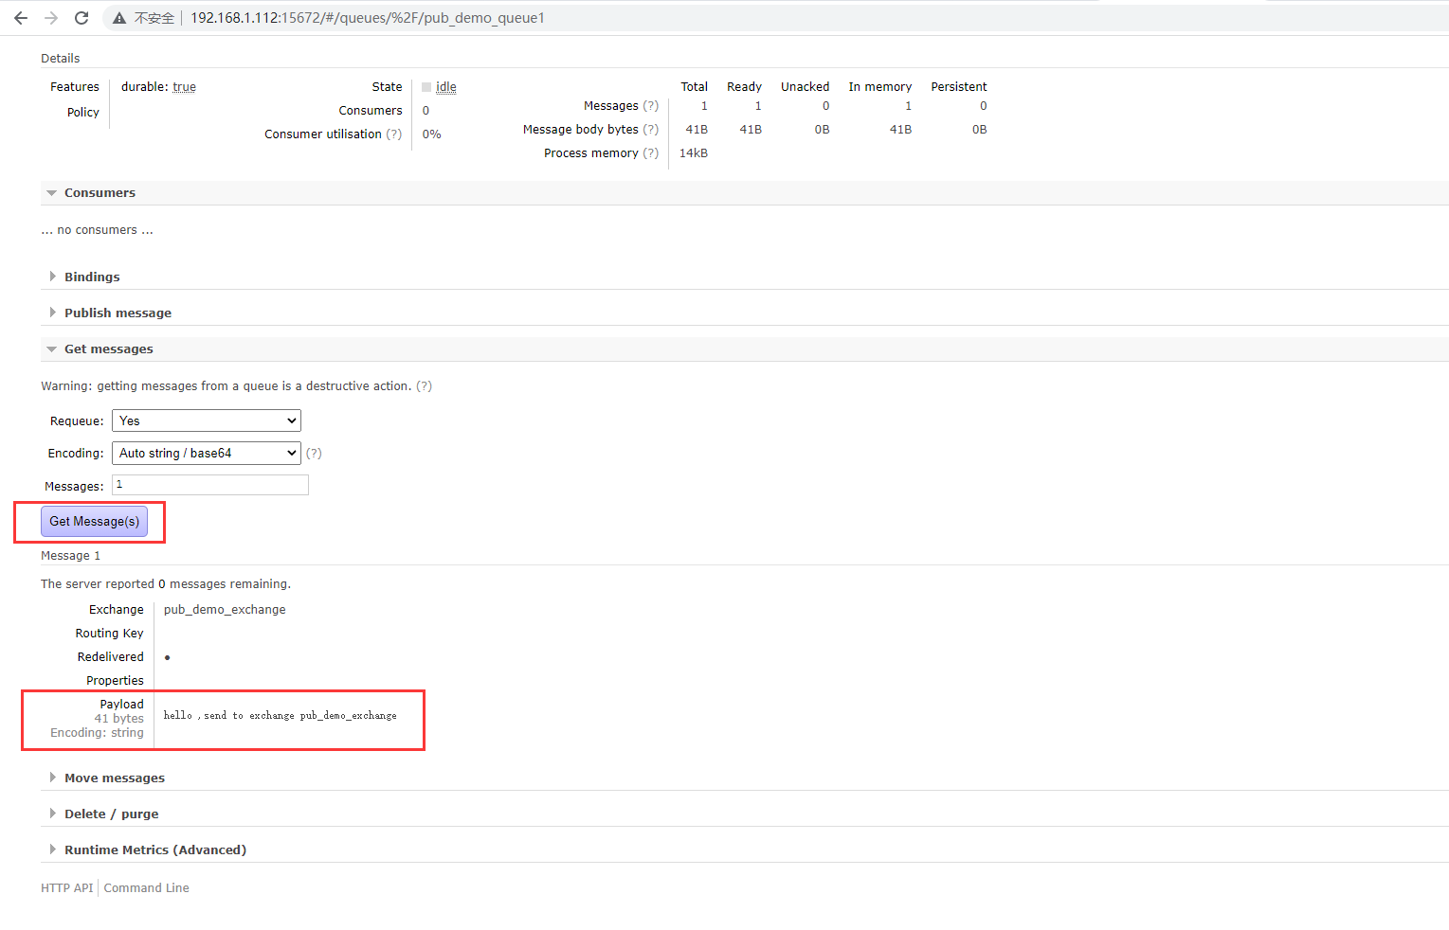Open the Requeue dropdown set to Yes
The width and height of the screenshot is (1449, 930).
[x=207, y=420]
